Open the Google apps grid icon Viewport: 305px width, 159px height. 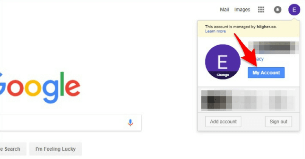[x=261, y=9]
